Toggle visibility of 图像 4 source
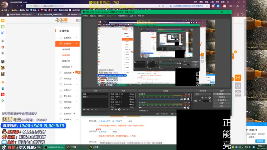267x150 pixels. pyautogui.click(x=130, y=99)
